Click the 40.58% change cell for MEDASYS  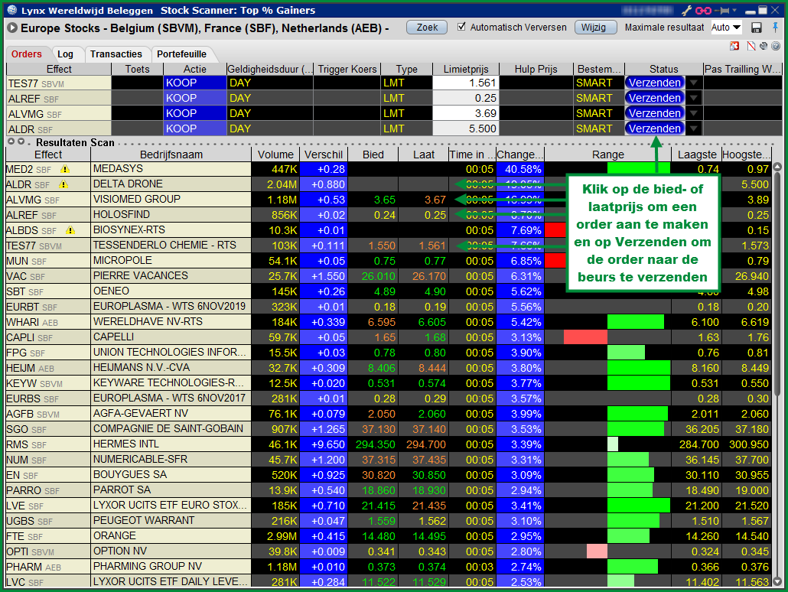pyautogui.click(x=520, y=169)
